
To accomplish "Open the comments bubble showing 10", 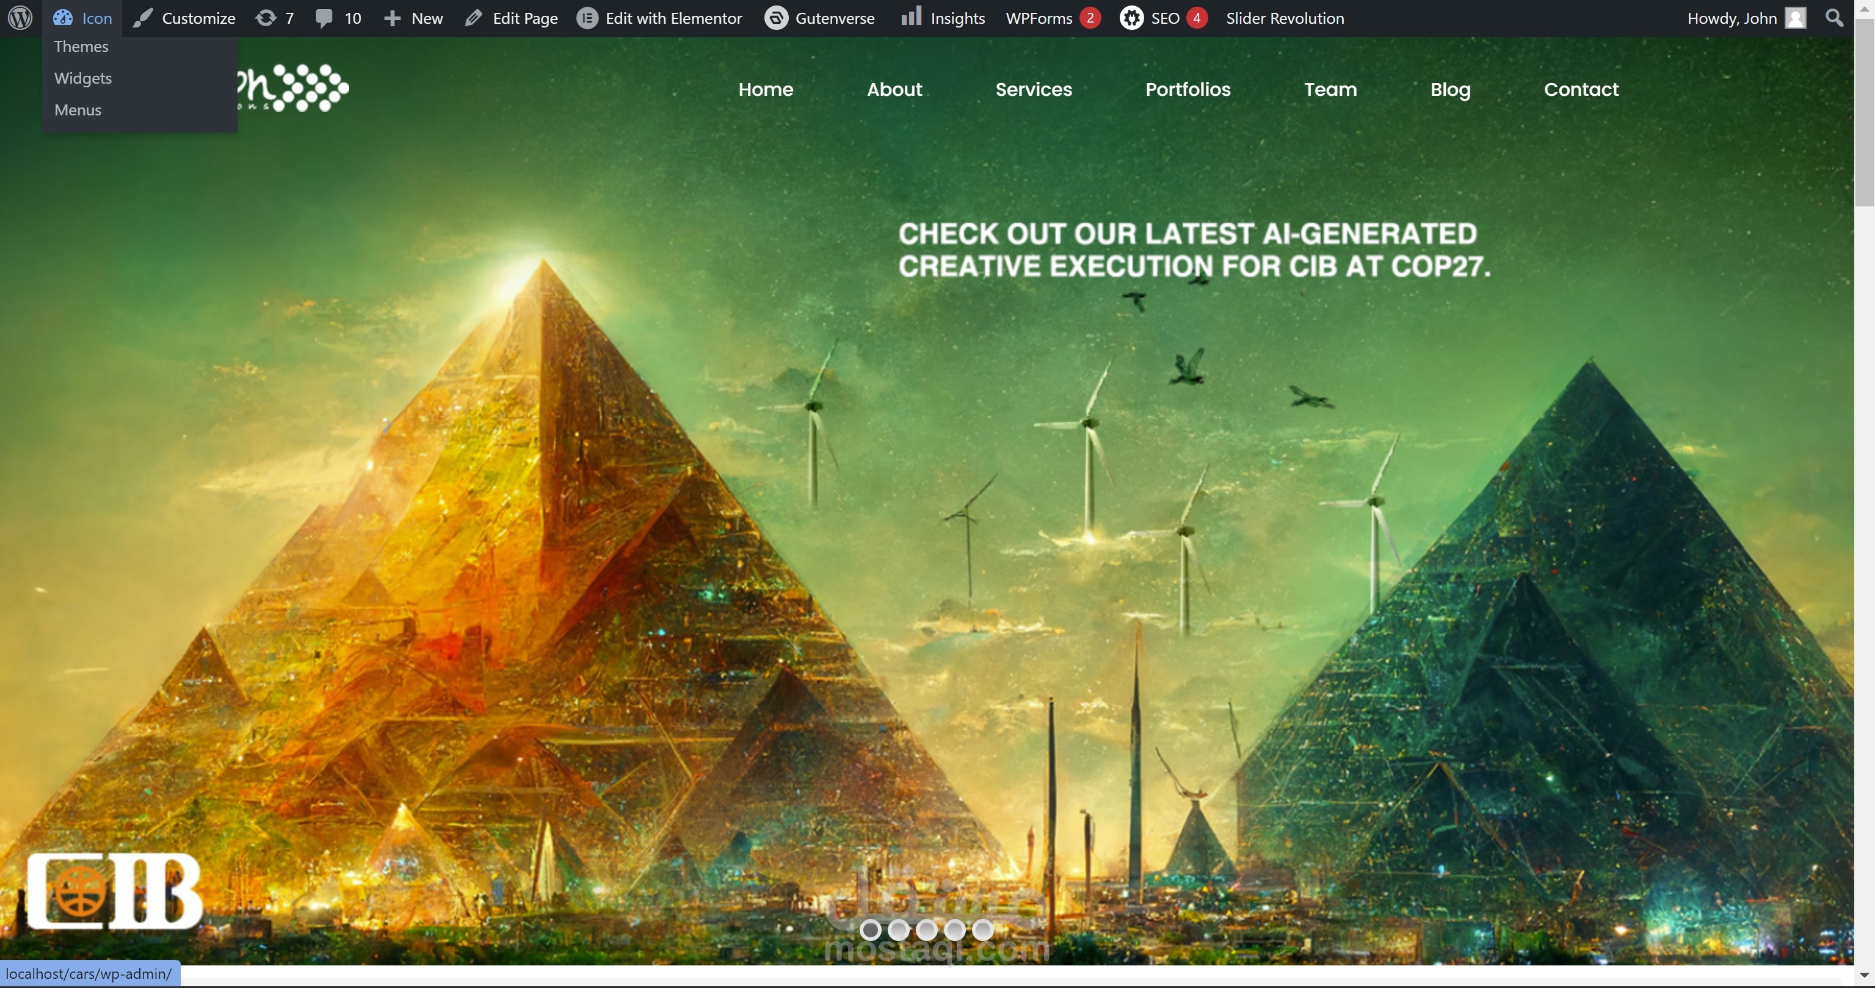I will pyautogui.click(x=338, y=18).
